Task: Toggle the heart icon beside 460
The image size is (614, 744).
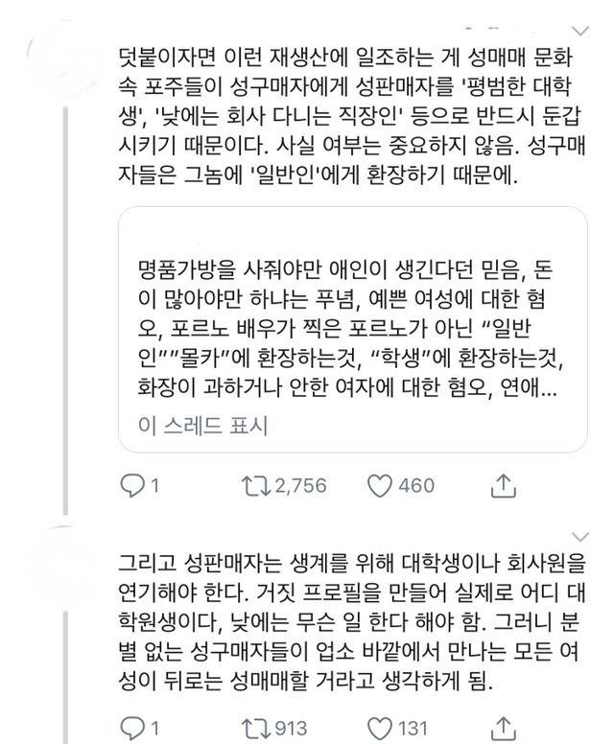Action: click(381, 486)
